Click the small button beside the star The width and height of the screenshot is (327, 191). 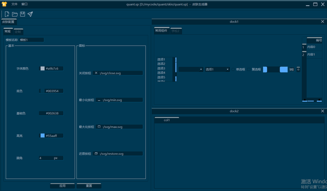tap(292, 69)
